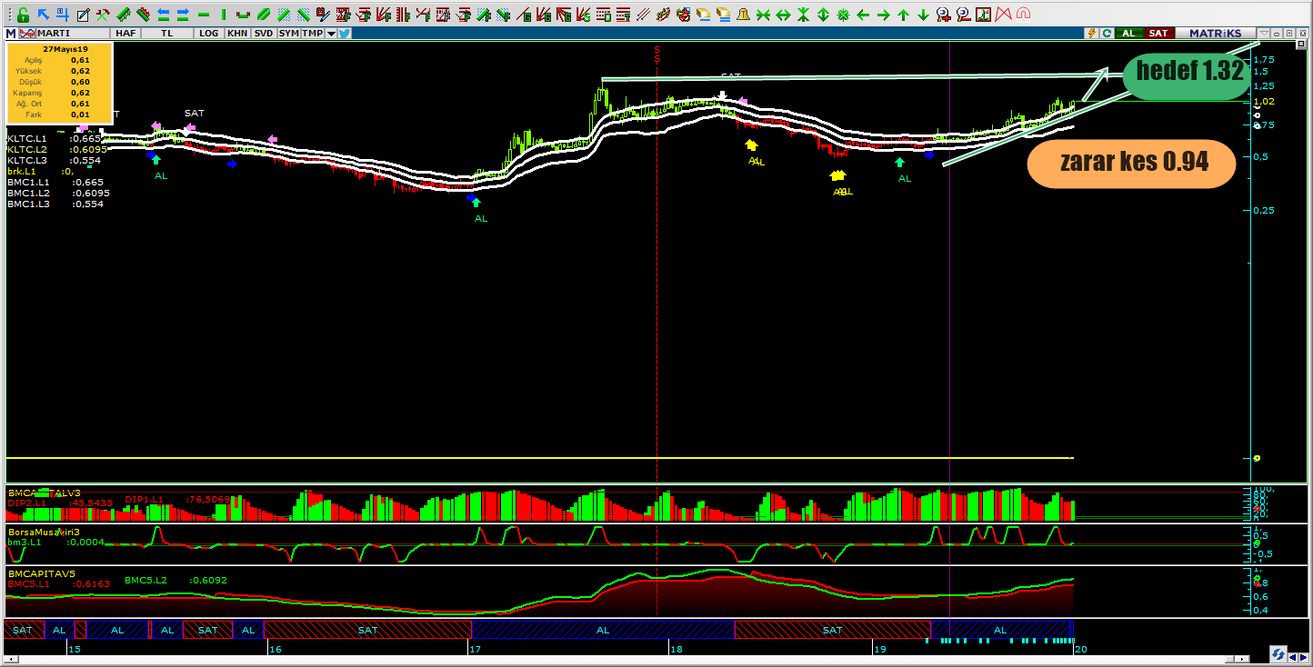Click the green padlock lock icon
The width and height of the screenshot is (1313, 667).
pyautogui.click(x=23, y=15)
